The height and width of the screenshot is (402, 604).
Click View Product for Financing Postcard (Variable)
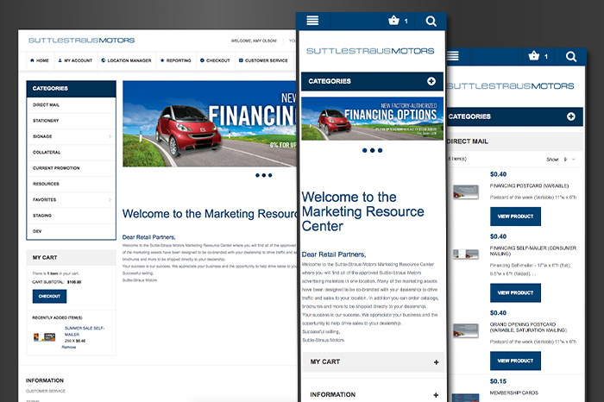515,217
